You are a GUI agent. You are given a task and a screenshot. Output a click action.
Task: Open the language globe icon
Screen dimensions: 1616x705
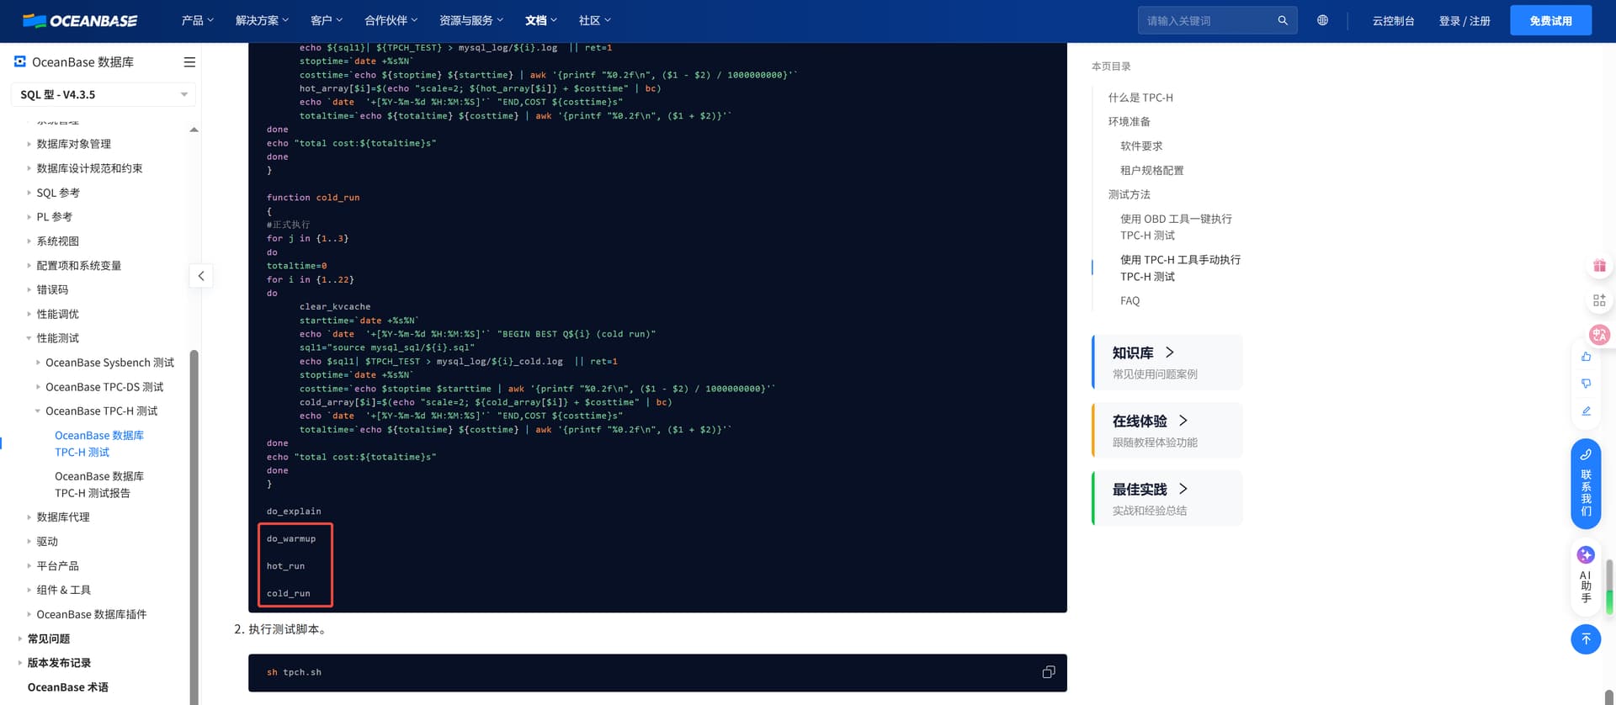pos(1323,20)
